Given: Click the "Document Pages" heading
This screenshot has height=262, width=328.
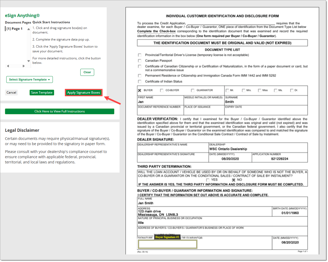Looking at the screenshot, I should pos(18,22).
